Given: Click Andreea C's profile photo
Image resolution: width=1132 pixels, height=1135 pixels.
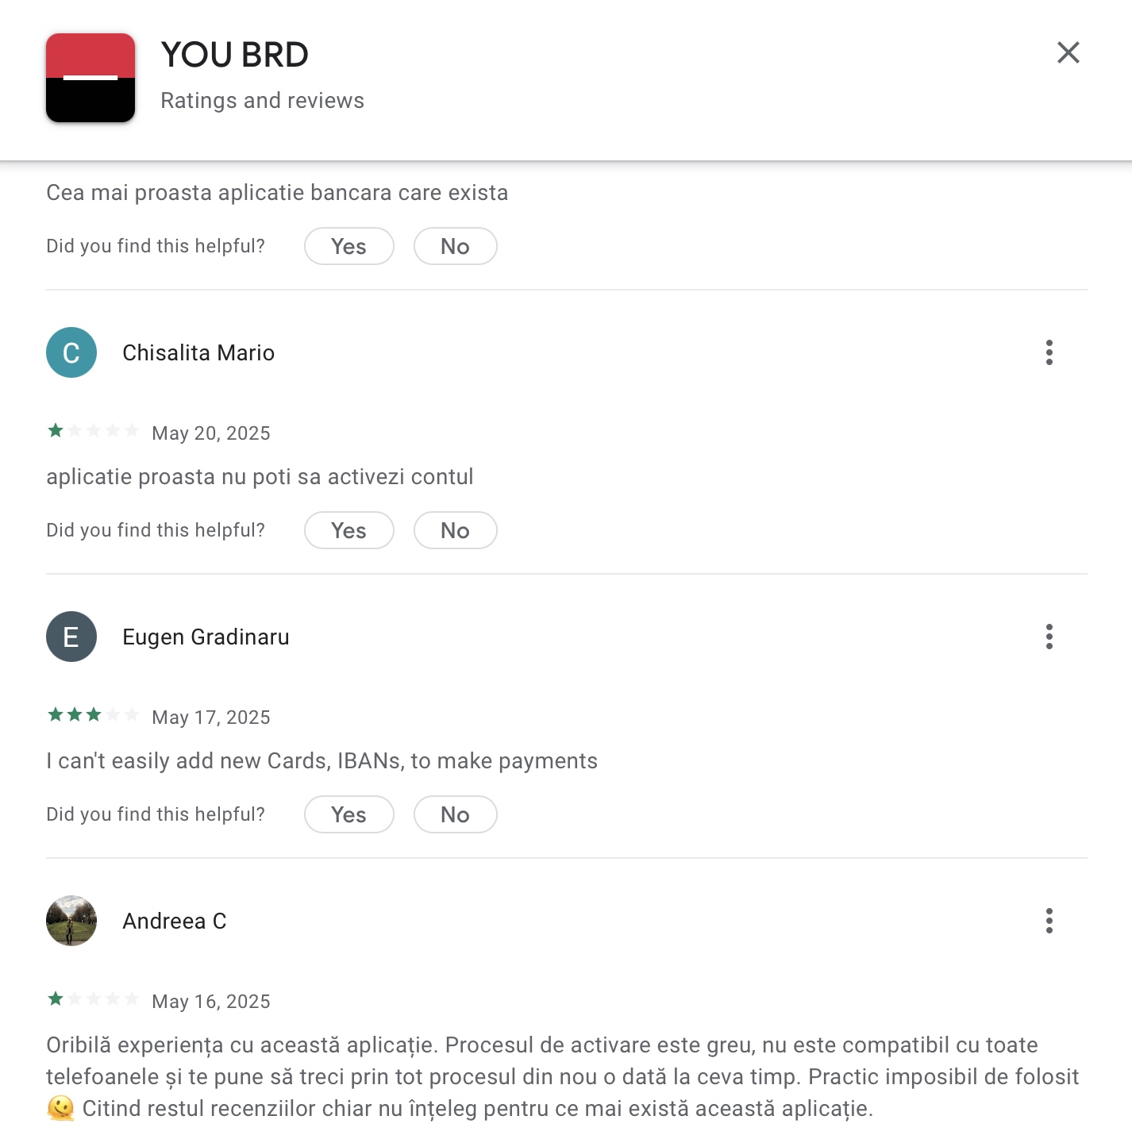Looking at the screenshot, I should coord(71,921).
